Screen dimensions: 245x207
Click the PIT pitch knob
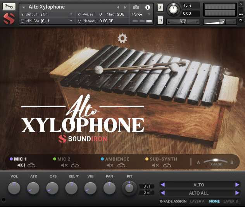coord(129,188)
